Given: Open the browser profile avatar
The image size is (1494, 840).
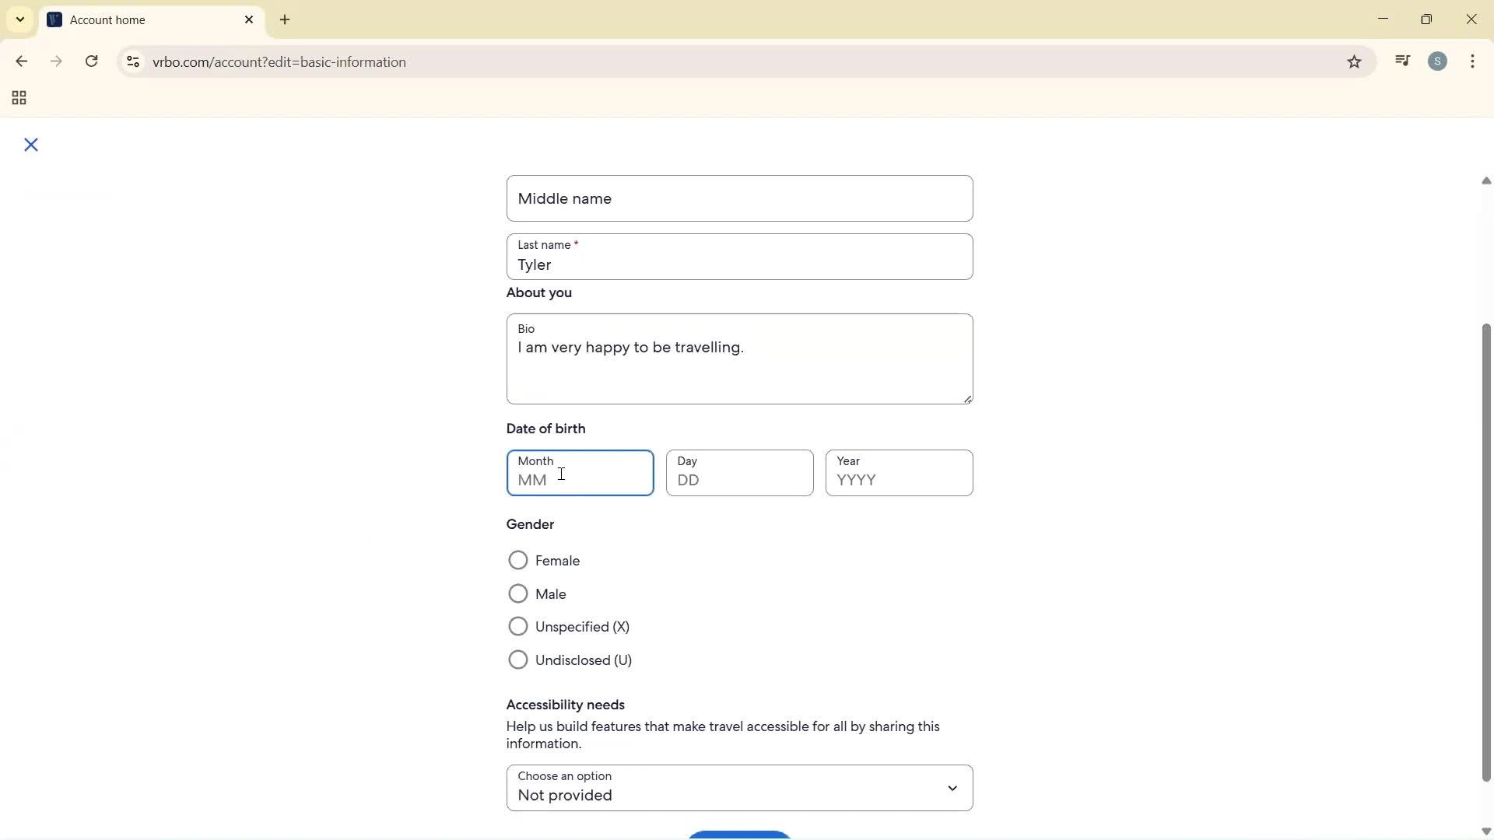Looking at the screenshot, I should click(1438, 61).
